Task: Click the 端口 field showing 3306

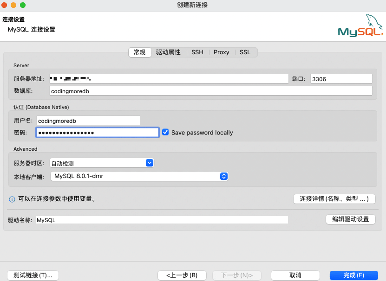Action: [341, 79]
